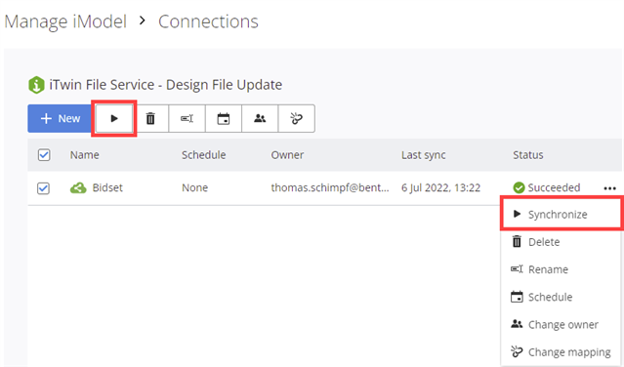
Task: Click the None schedule value
Action: click(x=194, y=187)
